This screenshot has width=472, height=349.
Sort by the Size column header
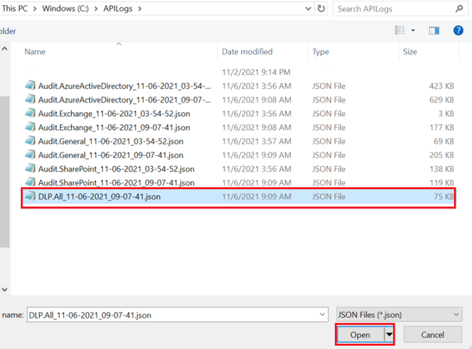410,51
